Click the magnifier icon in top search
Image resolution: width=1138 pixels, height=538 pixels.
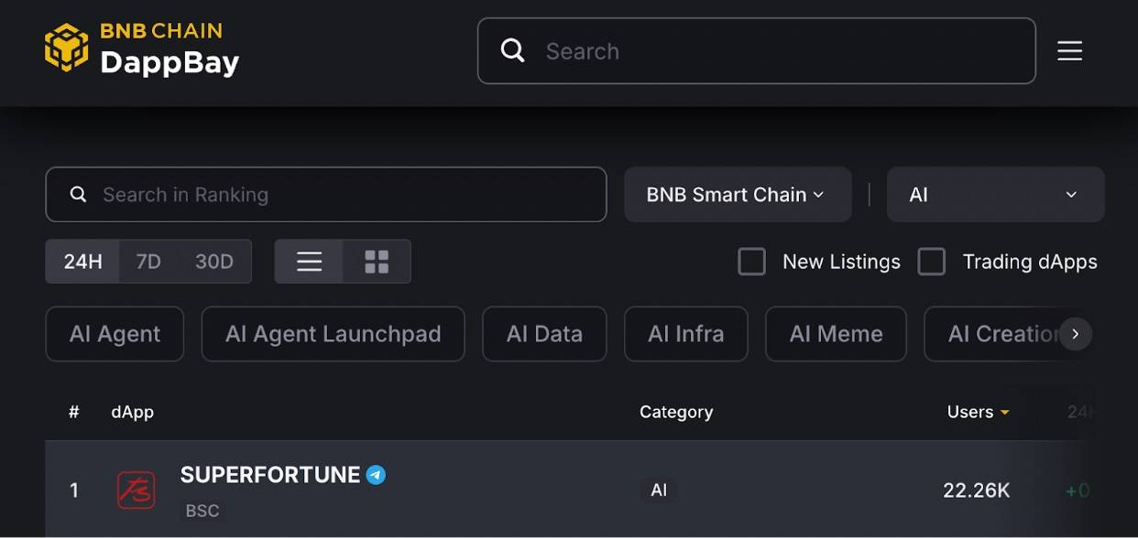513,50
